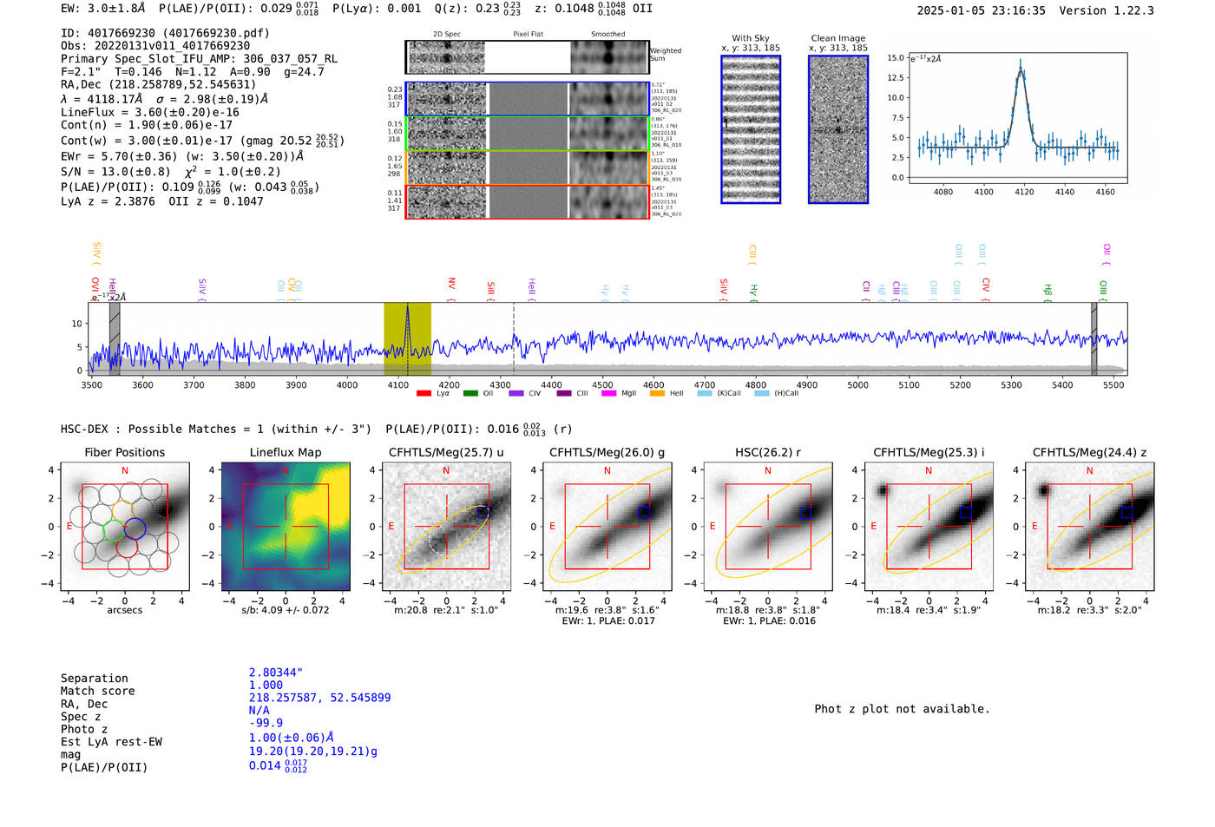The width and height of the screenshot is (1215, 827).
Task: Click the purple CIV legend swatch
Action: coord(517,394)
